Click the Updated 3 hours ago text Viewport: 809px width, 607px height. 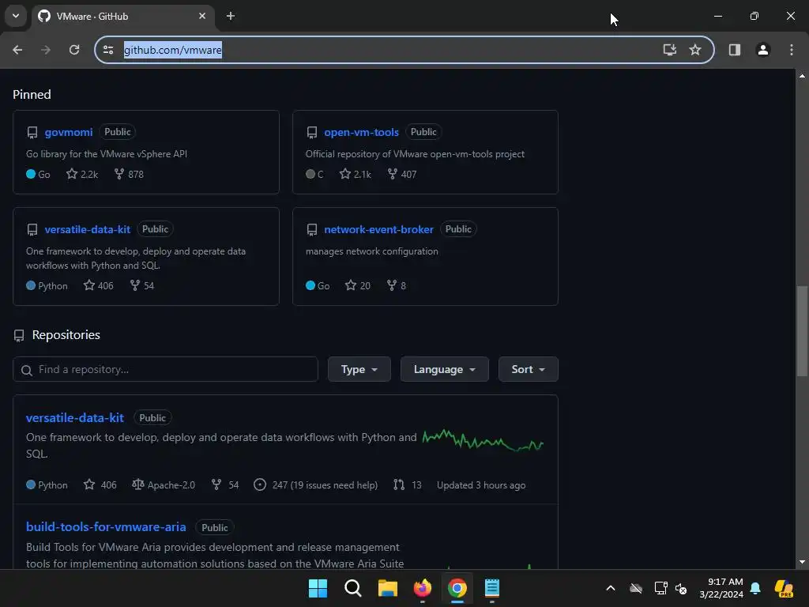[x=481, y=485]
